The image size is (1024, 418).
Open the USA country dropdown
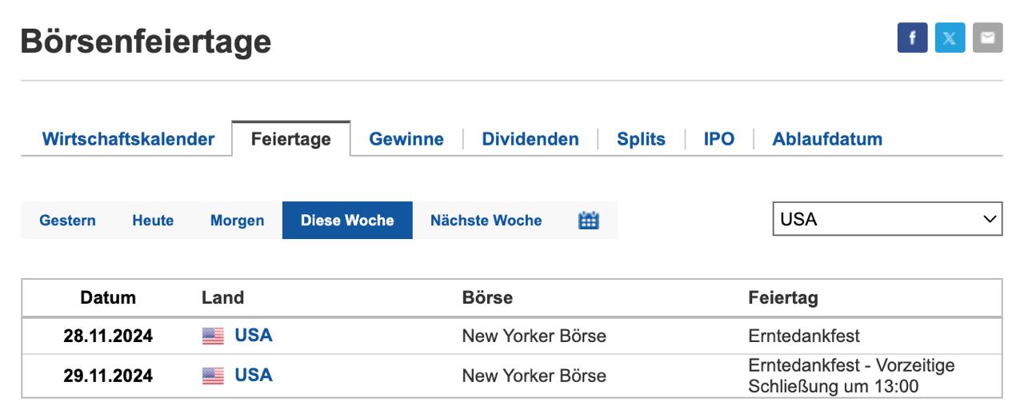(887, 219)
